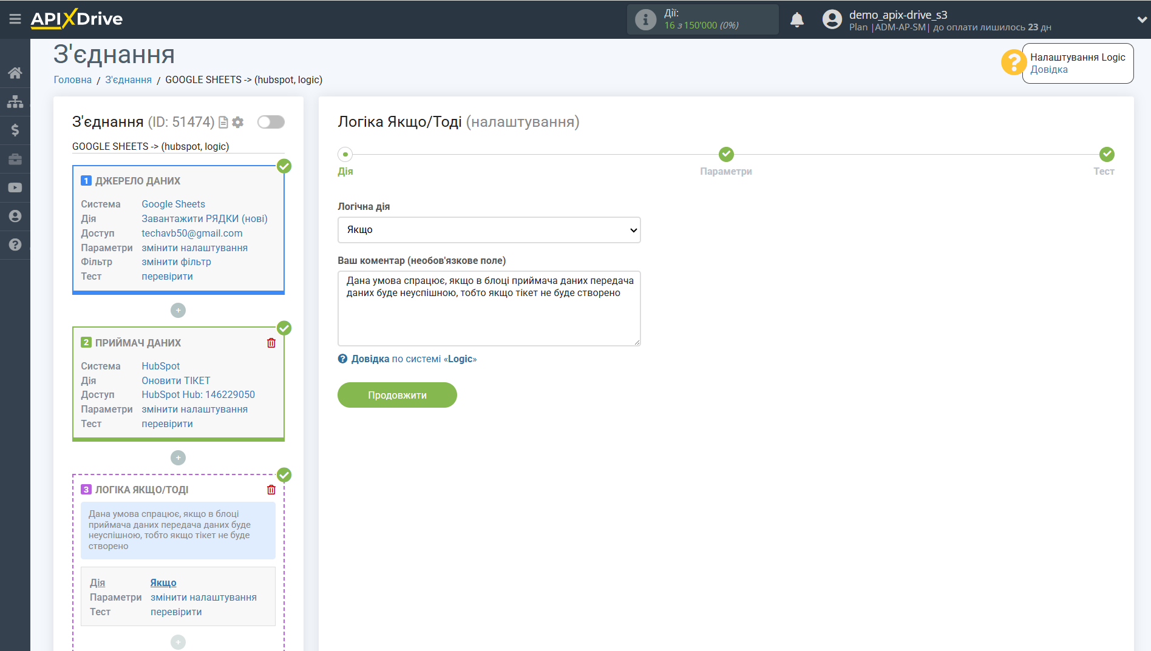Click the yellow question mark help icon
This screenshot has height=651, width=1151.
[x=1013, y=62]
